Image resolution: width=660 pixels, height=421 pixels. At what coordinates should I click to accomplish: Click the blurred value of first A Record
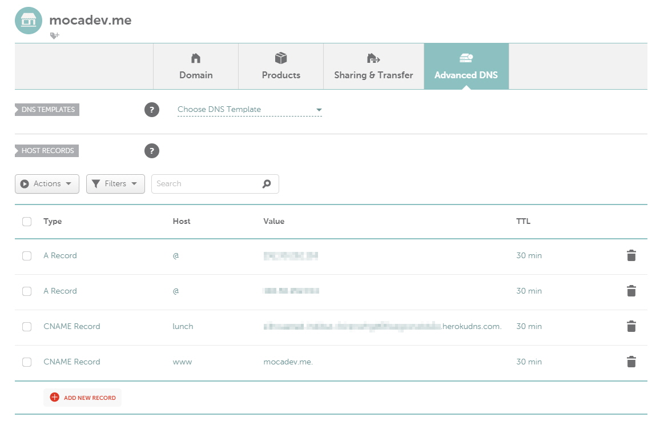click(x=291, y=255)
